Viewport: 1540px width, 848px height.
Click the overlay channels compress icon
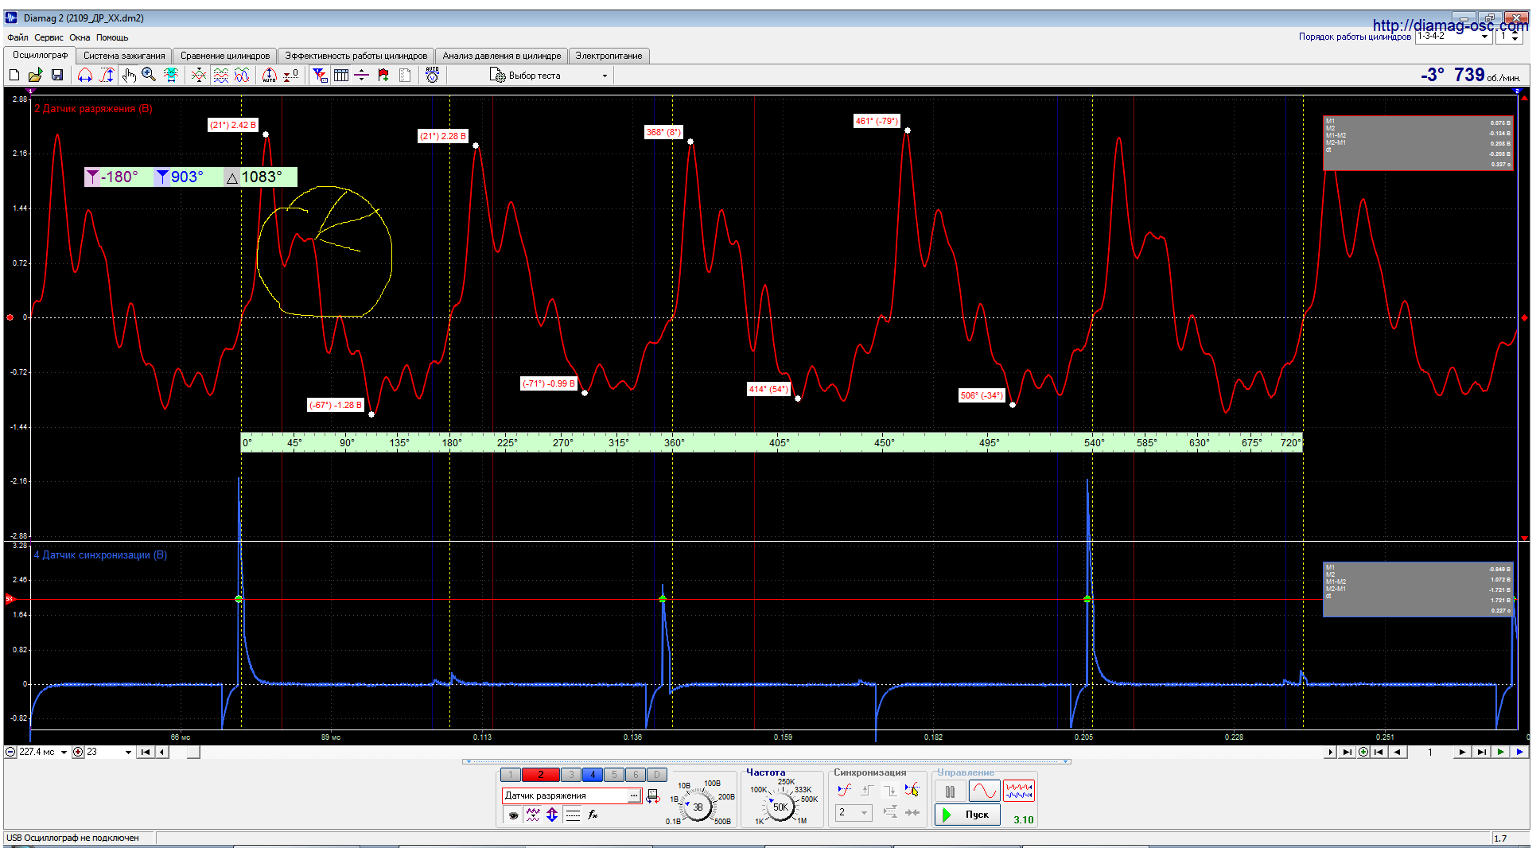pos(199,75)
